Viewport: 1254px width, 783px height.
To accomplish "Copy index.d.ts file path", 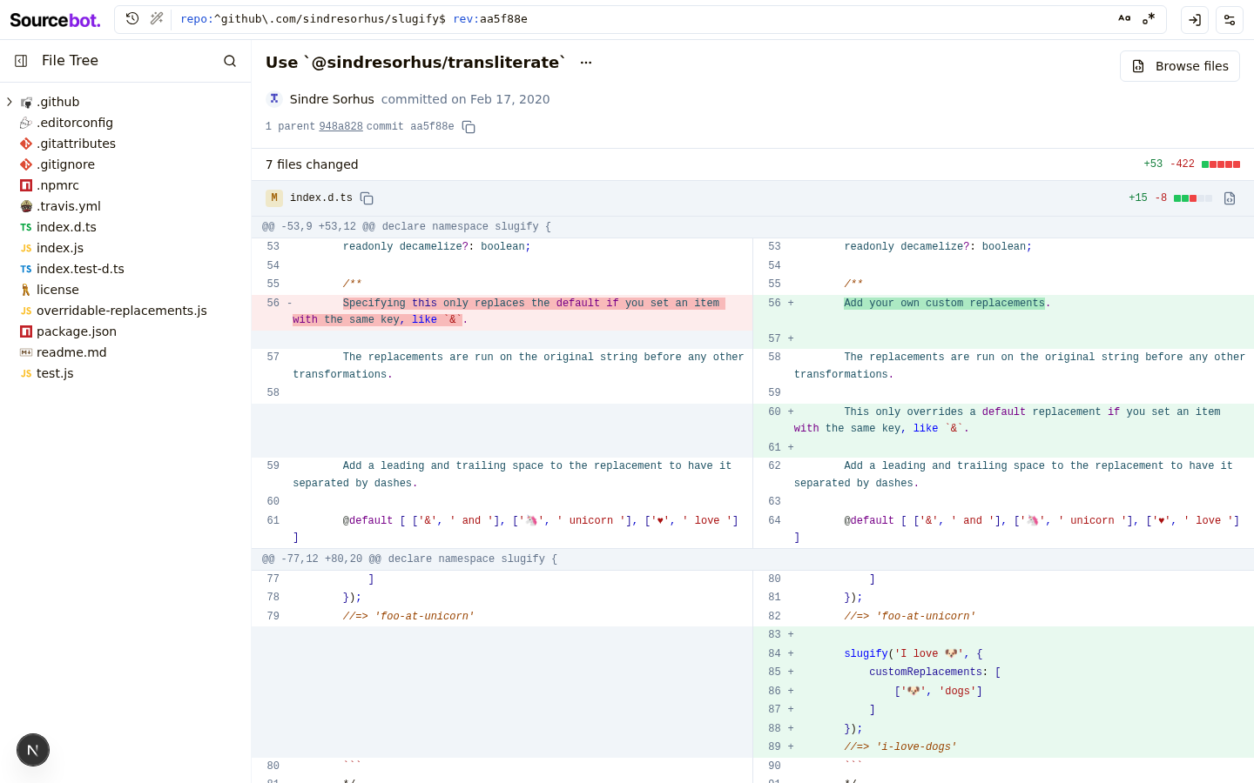I will [367, 198].
